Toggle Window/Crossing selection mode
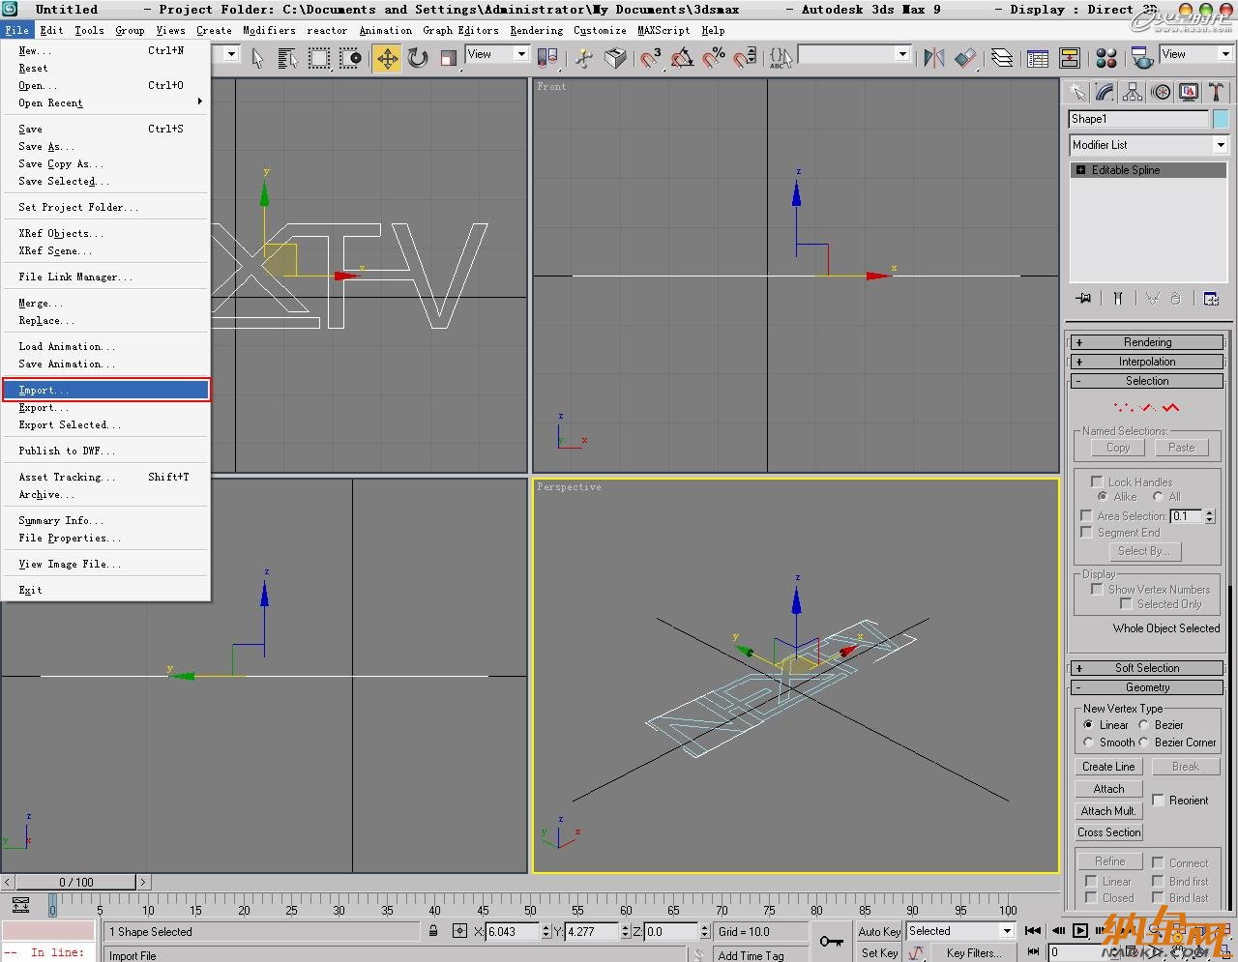The height and width of the screenshot is (962, 1238). pyautogui.click(x=351, y=58)
